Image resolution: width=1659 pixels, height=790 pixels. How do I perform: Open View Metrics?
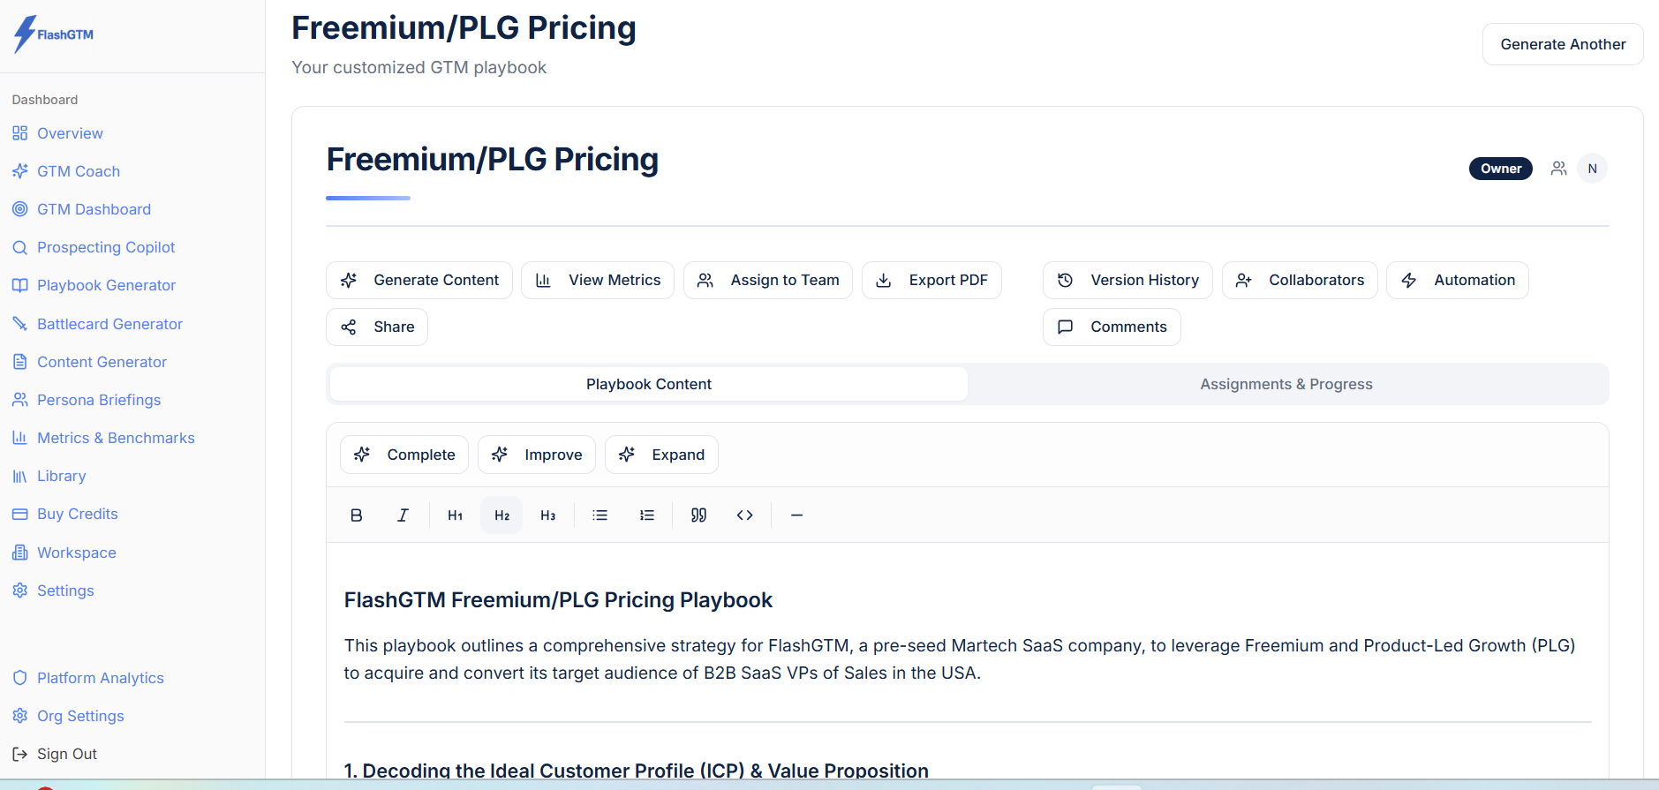[598, 280]
